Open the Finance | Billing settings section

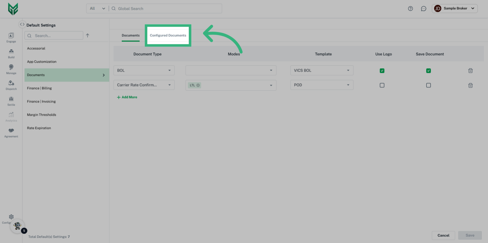point(39,88)
